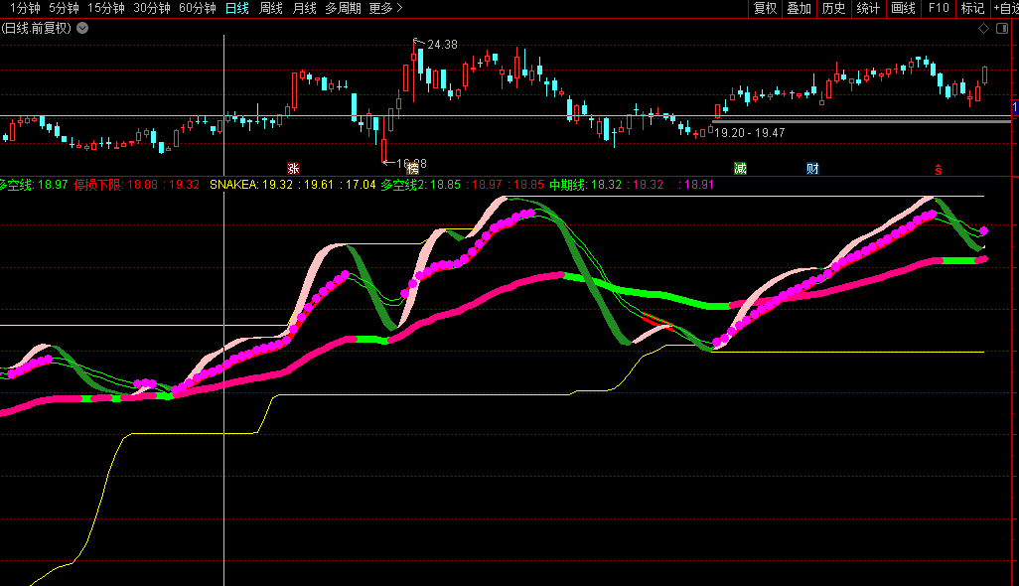Click the 复权 button
The height and width of the screenshot is (586, 1019).
765,9
